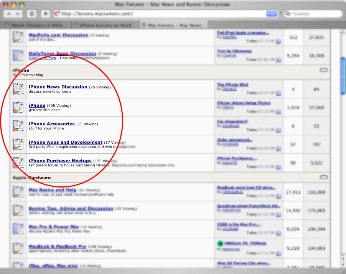Go to last post arrow for The iPhone Wait

click(x=278, y=93)
